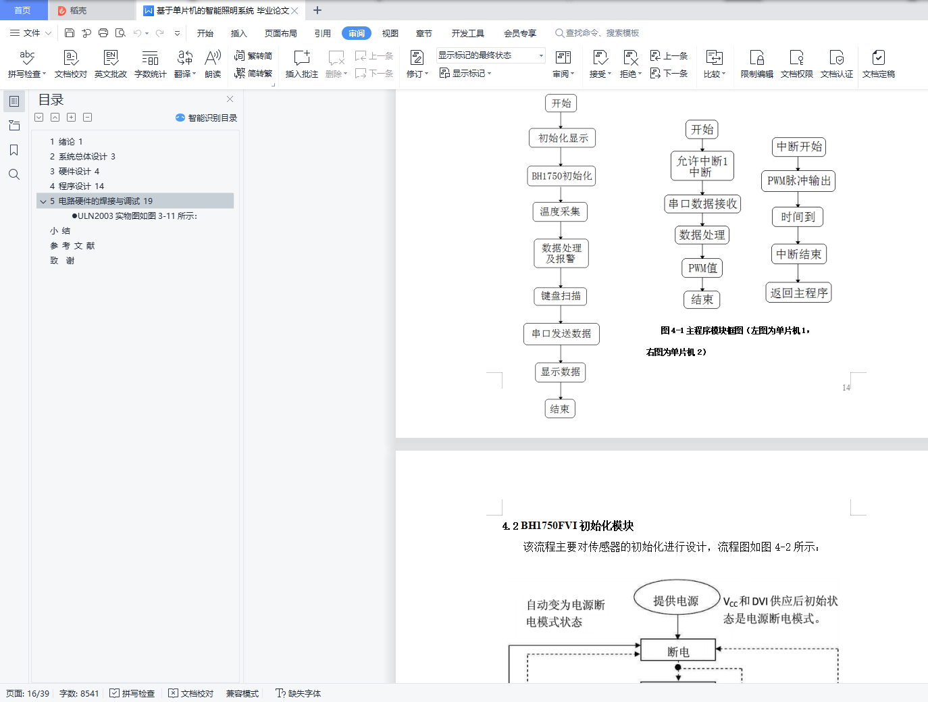
Task: Open the 页面布局 ribbon tab
Action: pyautogui.click(x=281, y=33)
